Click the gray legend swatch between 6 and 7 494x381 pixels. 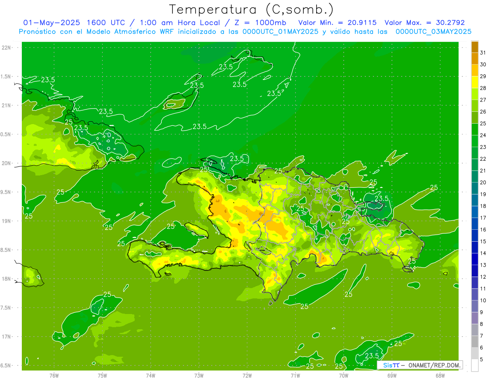(475, 342)
